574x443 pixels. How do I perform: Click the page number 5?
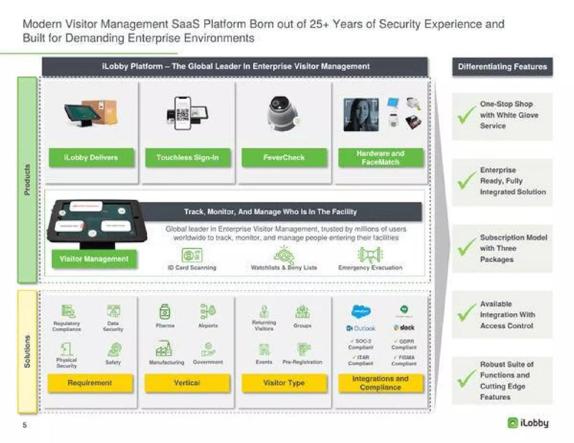point(24,425)
